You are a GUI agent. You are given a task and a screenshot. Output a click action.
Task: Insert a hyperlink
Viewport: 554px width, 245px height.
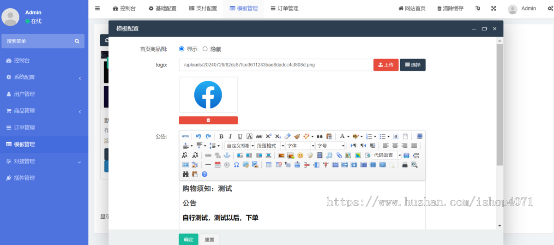click(x=208, y=155)
